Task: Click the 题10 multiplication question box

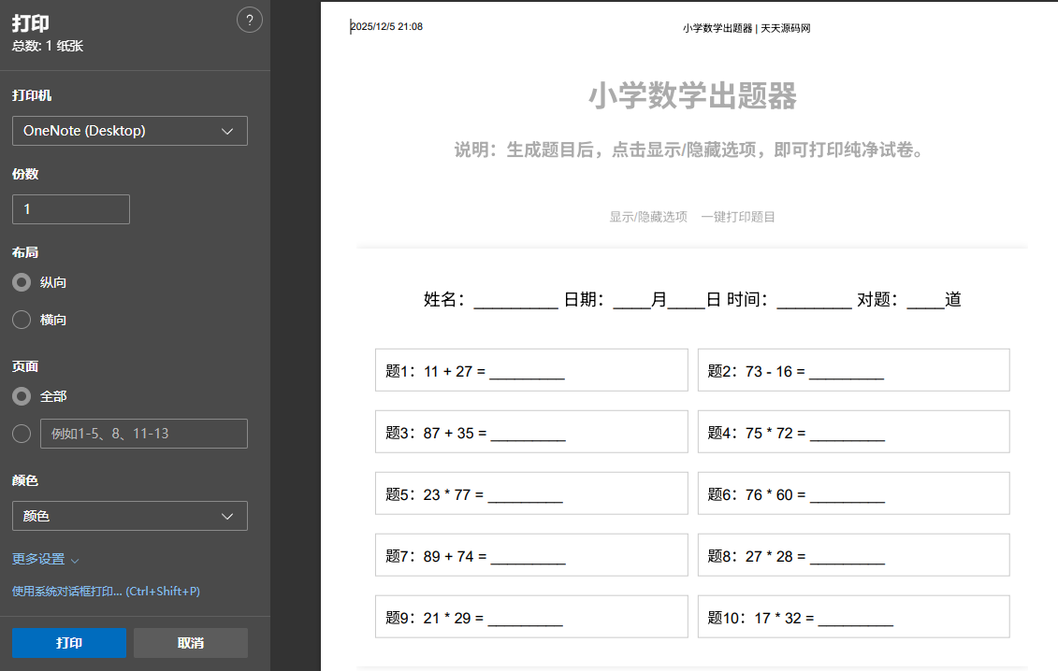Action: click(x=852, y=616)
